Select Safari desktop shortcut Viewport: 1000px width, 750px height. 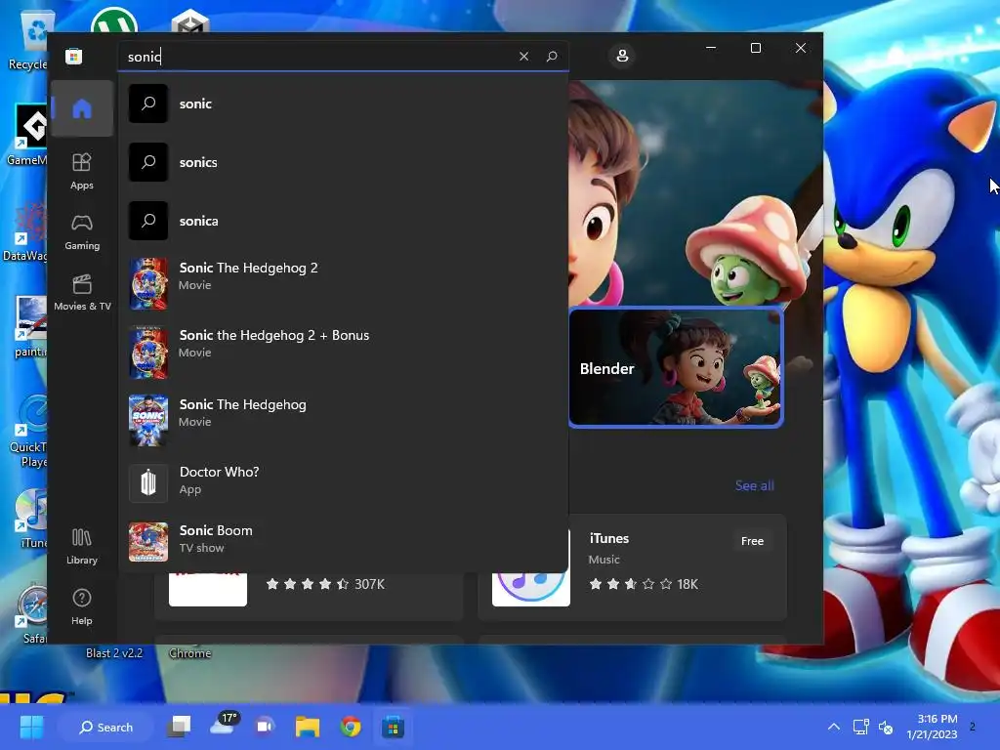click(30, 615)
